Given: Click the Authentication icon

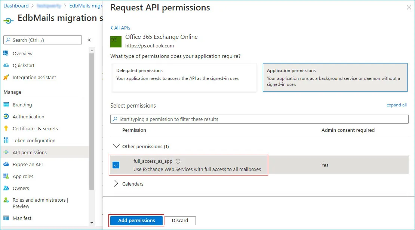Looking at the screenshot, I should point(6,116).
